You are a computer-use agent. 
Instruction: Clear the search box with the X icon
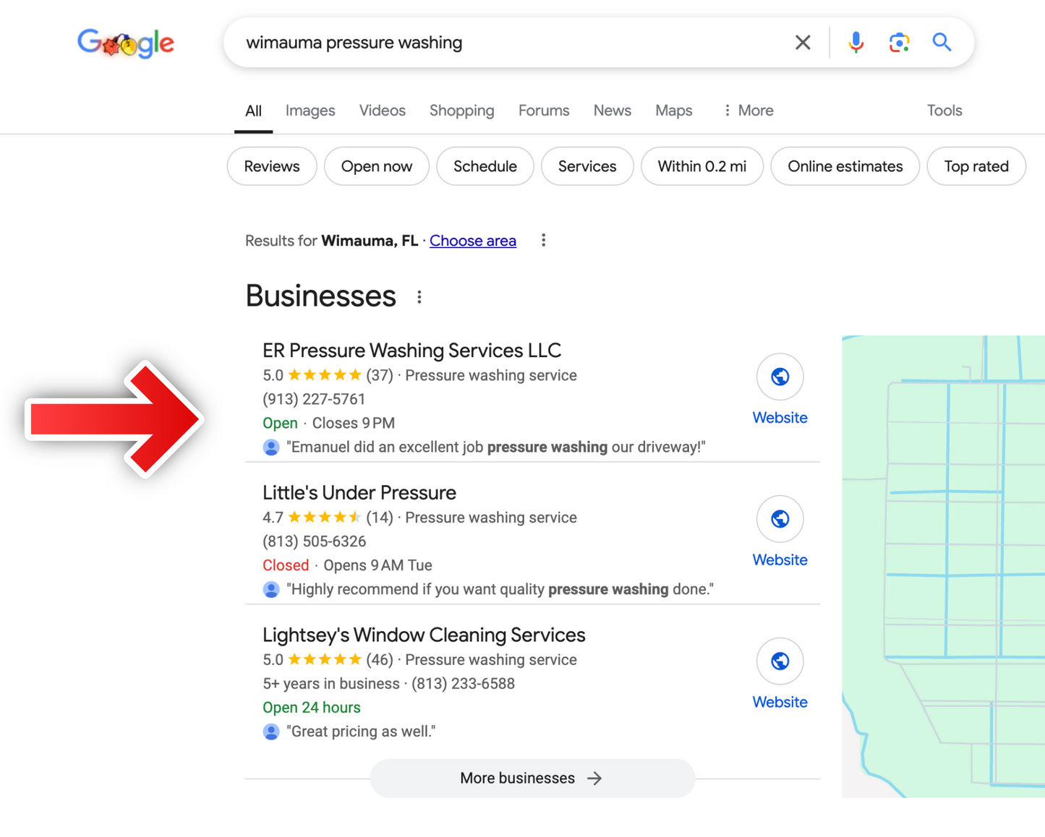(802, 43)
